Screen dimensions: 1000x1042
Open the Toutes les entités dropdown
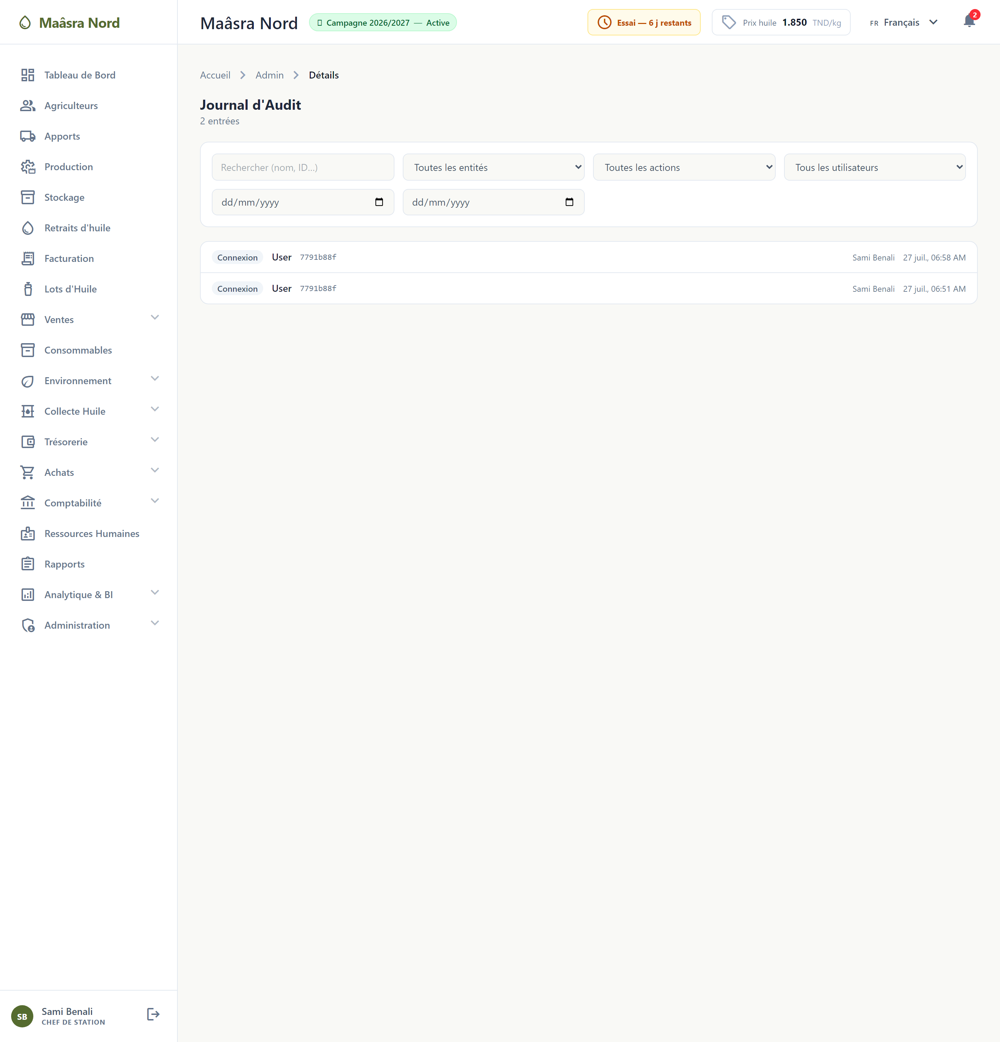(494, 167)
